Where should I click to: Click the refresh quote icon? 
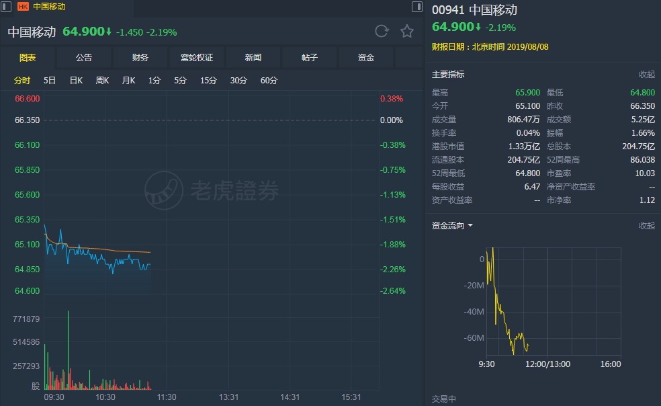coord(382,31)
